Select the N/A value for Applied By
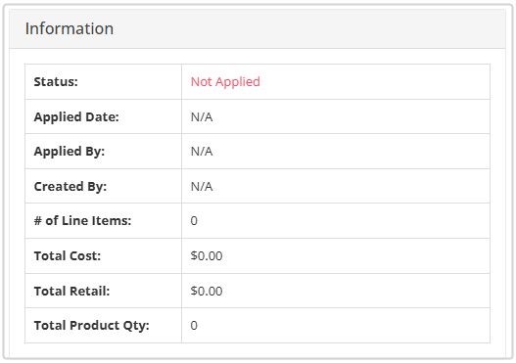This screenshot has height=363, width=516. click(202, 152)
